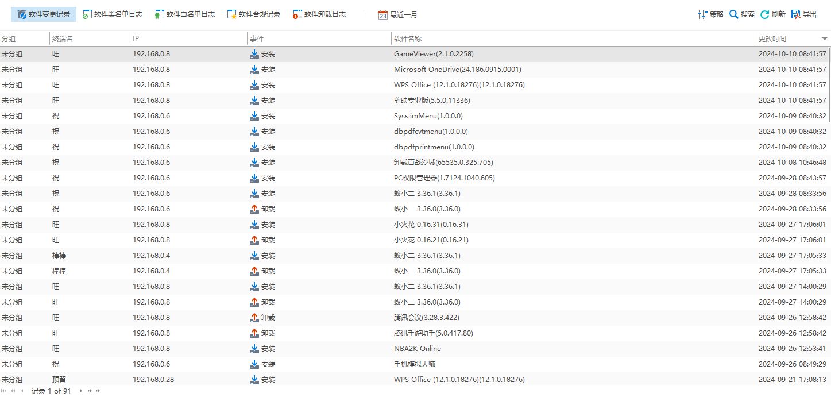Viewport: 831px width, 397px height.
Task: Click the install icon for 剪映专业版
Action: tap(254, 101)
